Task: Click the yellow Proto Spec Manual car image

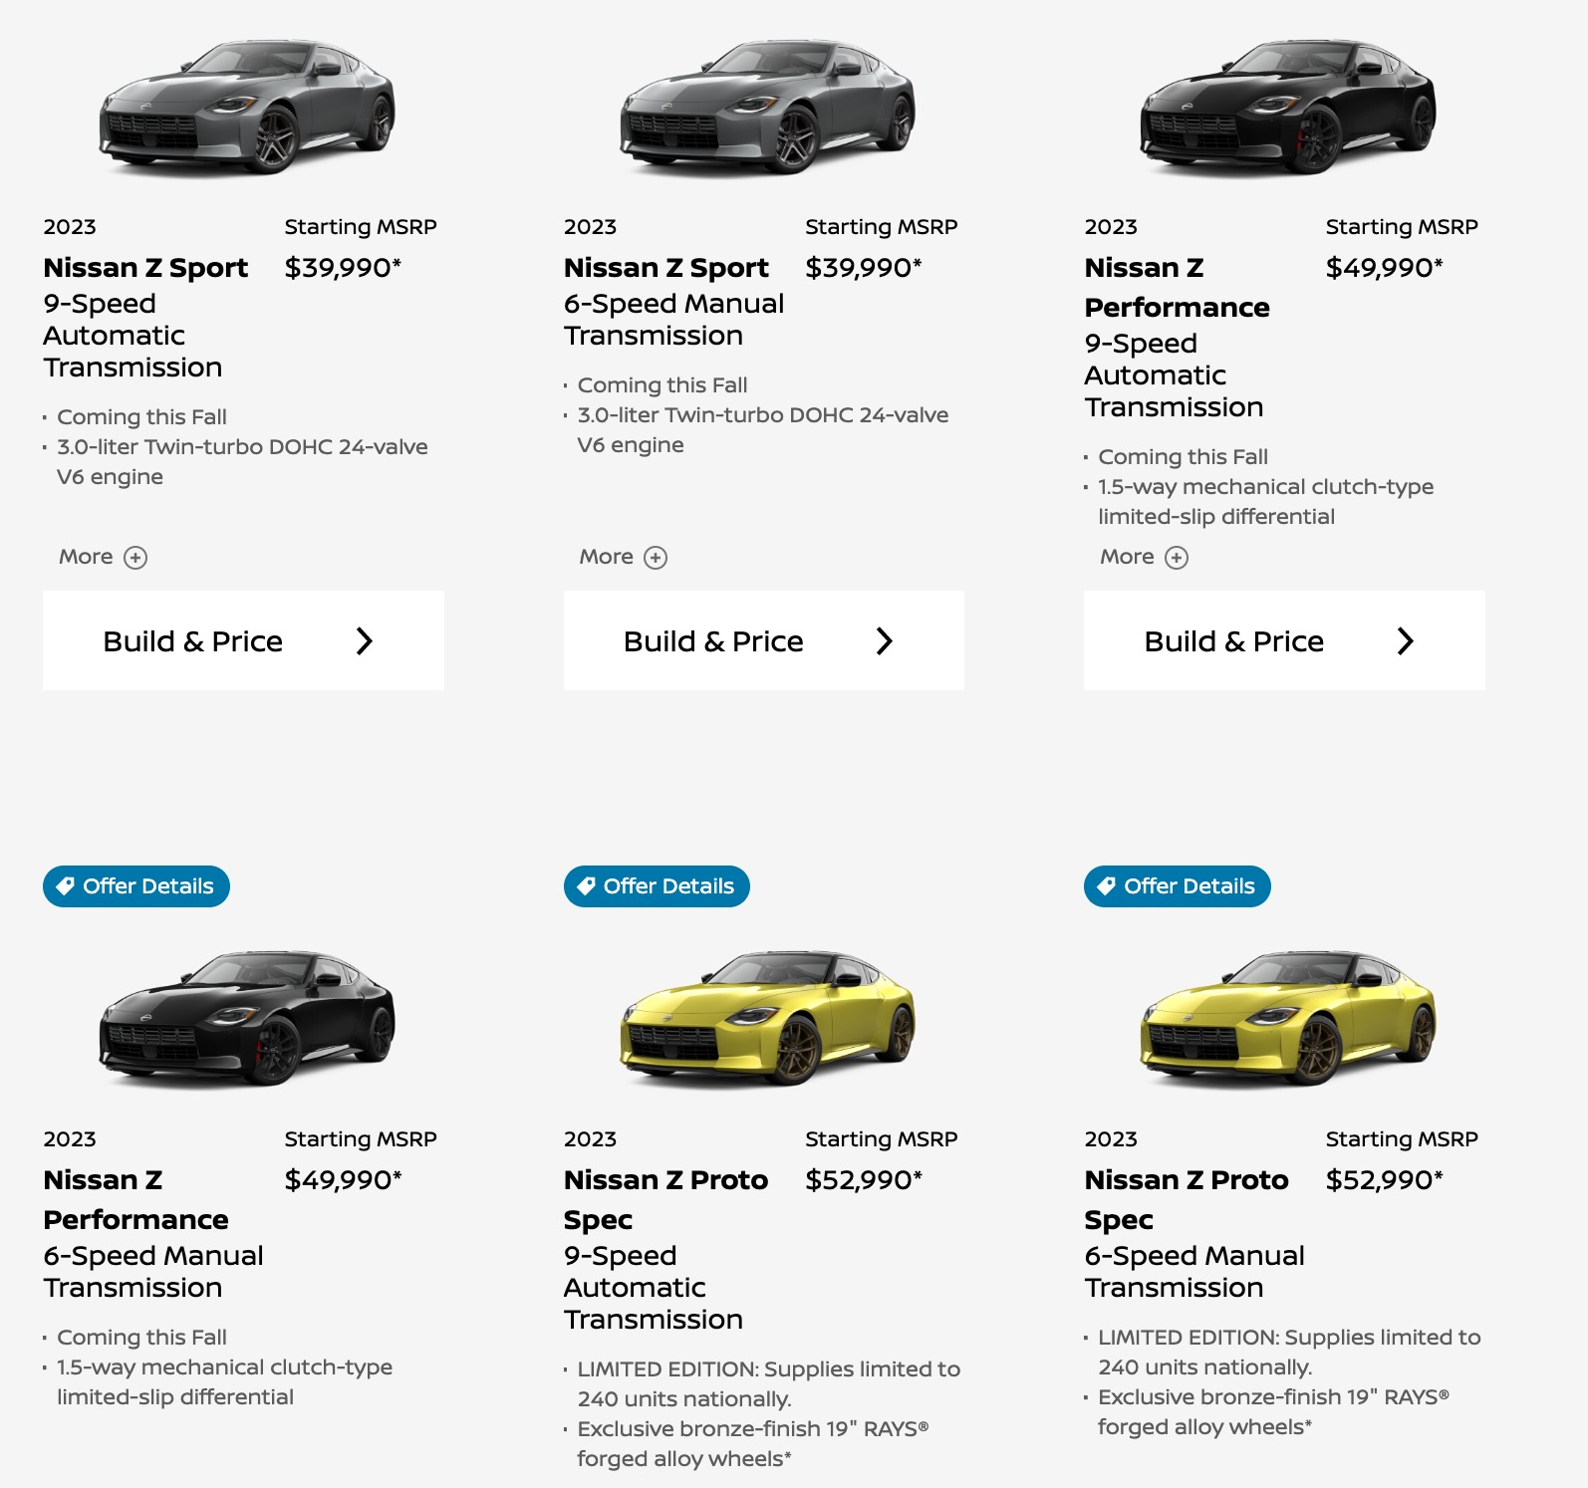Action: coord(1287,1019)
